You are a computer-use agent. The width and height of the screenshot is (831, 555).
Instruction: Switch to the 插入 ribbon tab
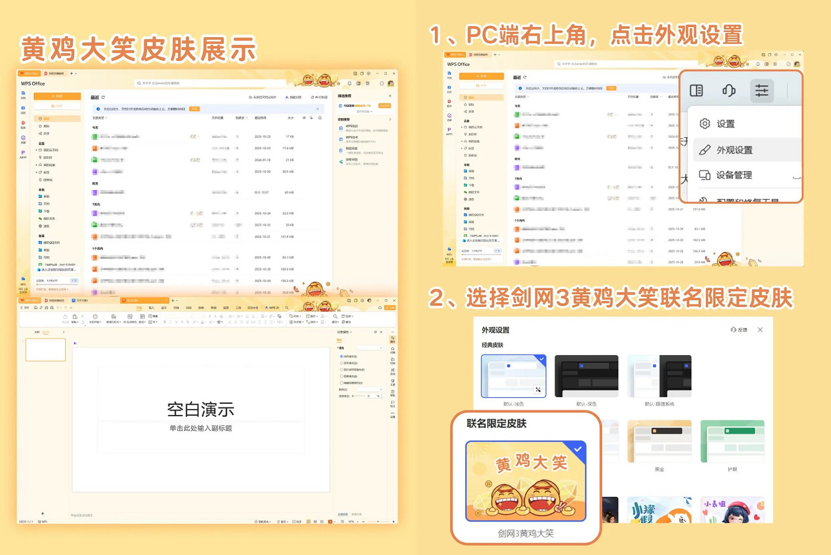[151, 308]
